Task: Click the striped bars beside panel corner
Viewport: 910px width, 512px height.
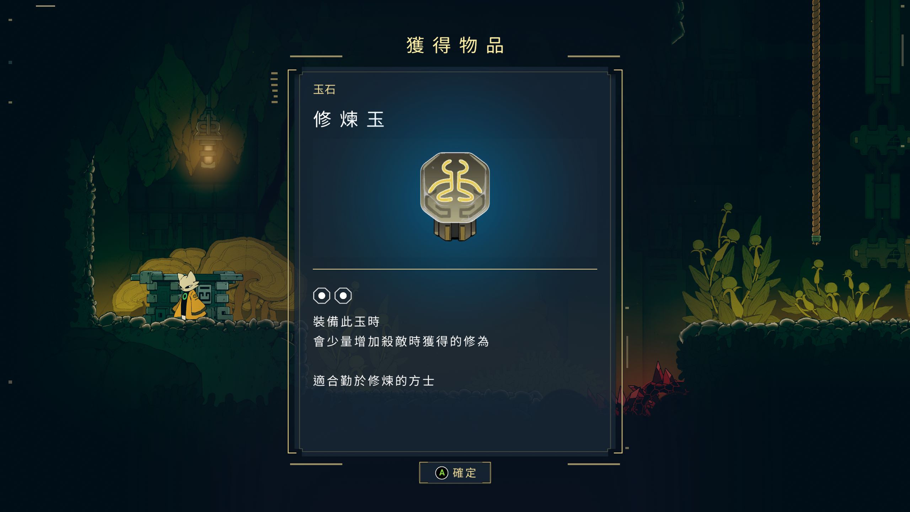Action: [274, 87]
